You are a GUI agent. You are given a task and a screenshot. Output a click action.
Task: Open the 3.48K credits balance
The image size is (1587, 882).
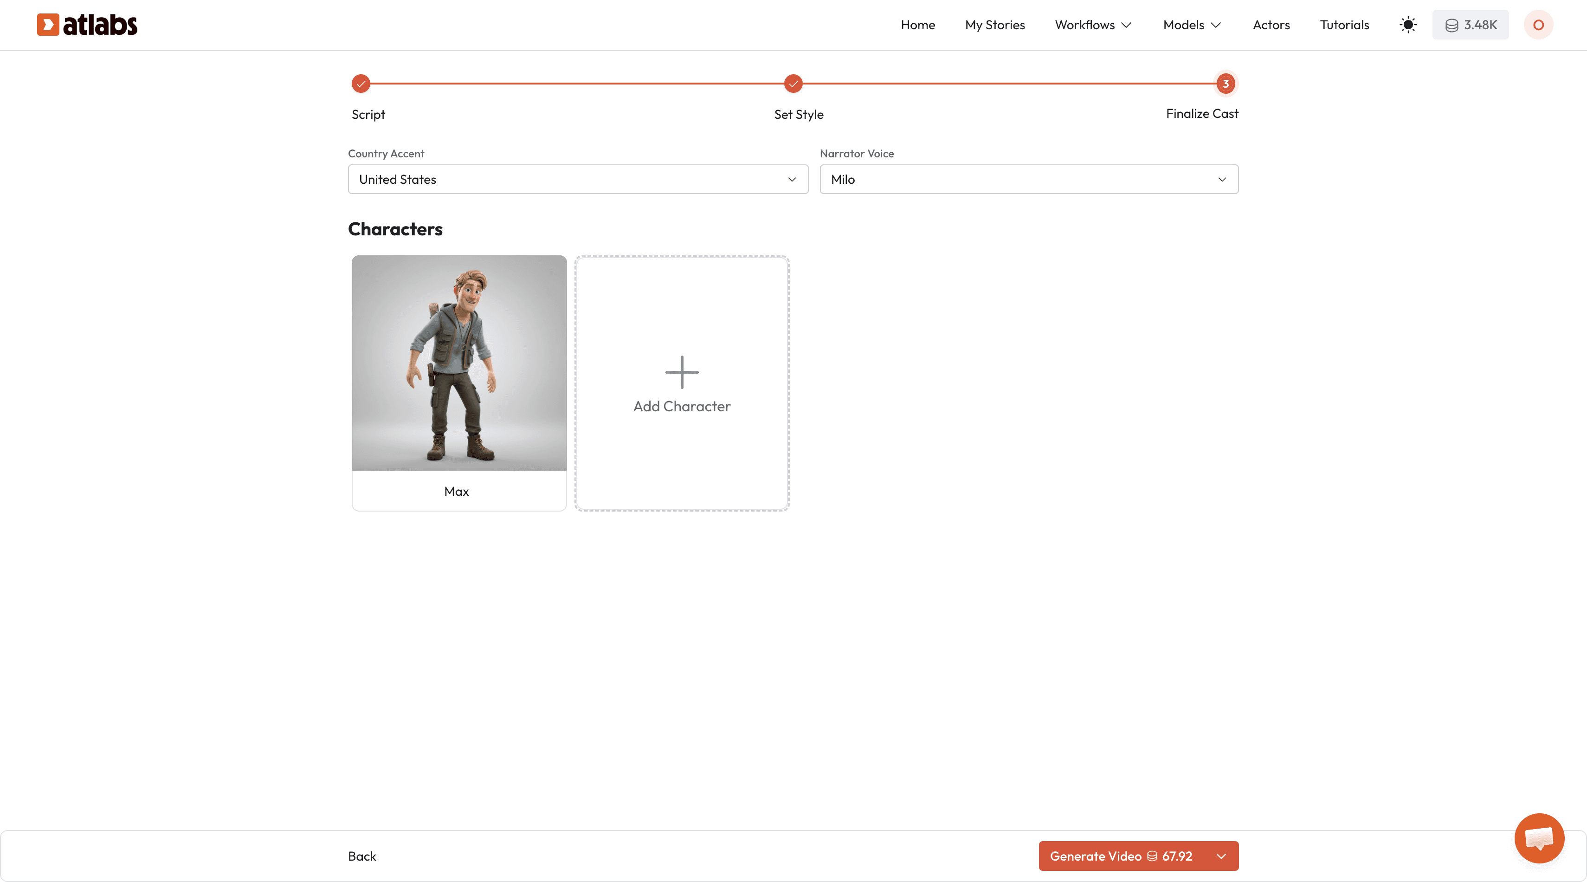(1470, 25)
